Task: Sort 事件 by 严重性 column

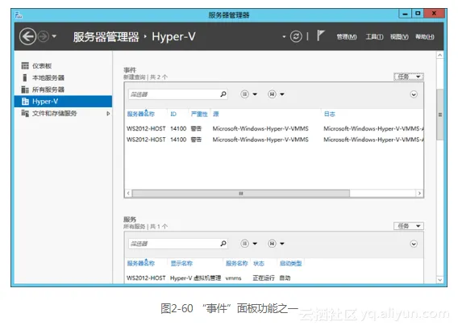Action: [x=199, y=114]
